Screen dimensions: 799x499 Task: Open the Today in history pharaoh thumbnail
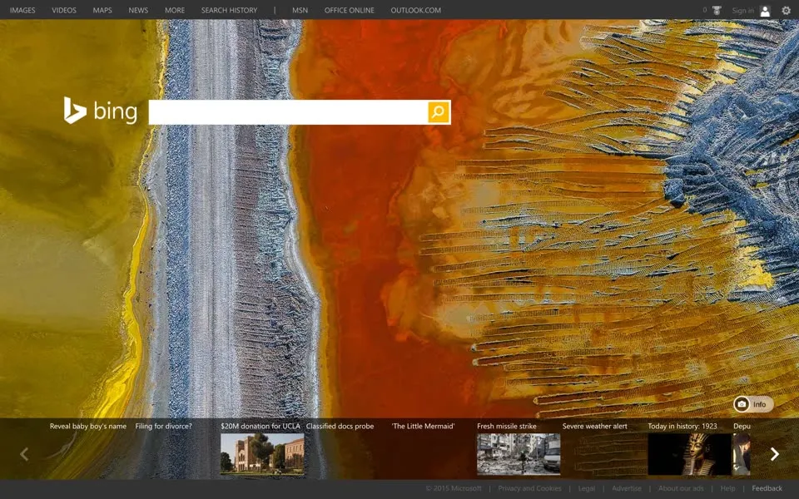[x=689, y=454]
